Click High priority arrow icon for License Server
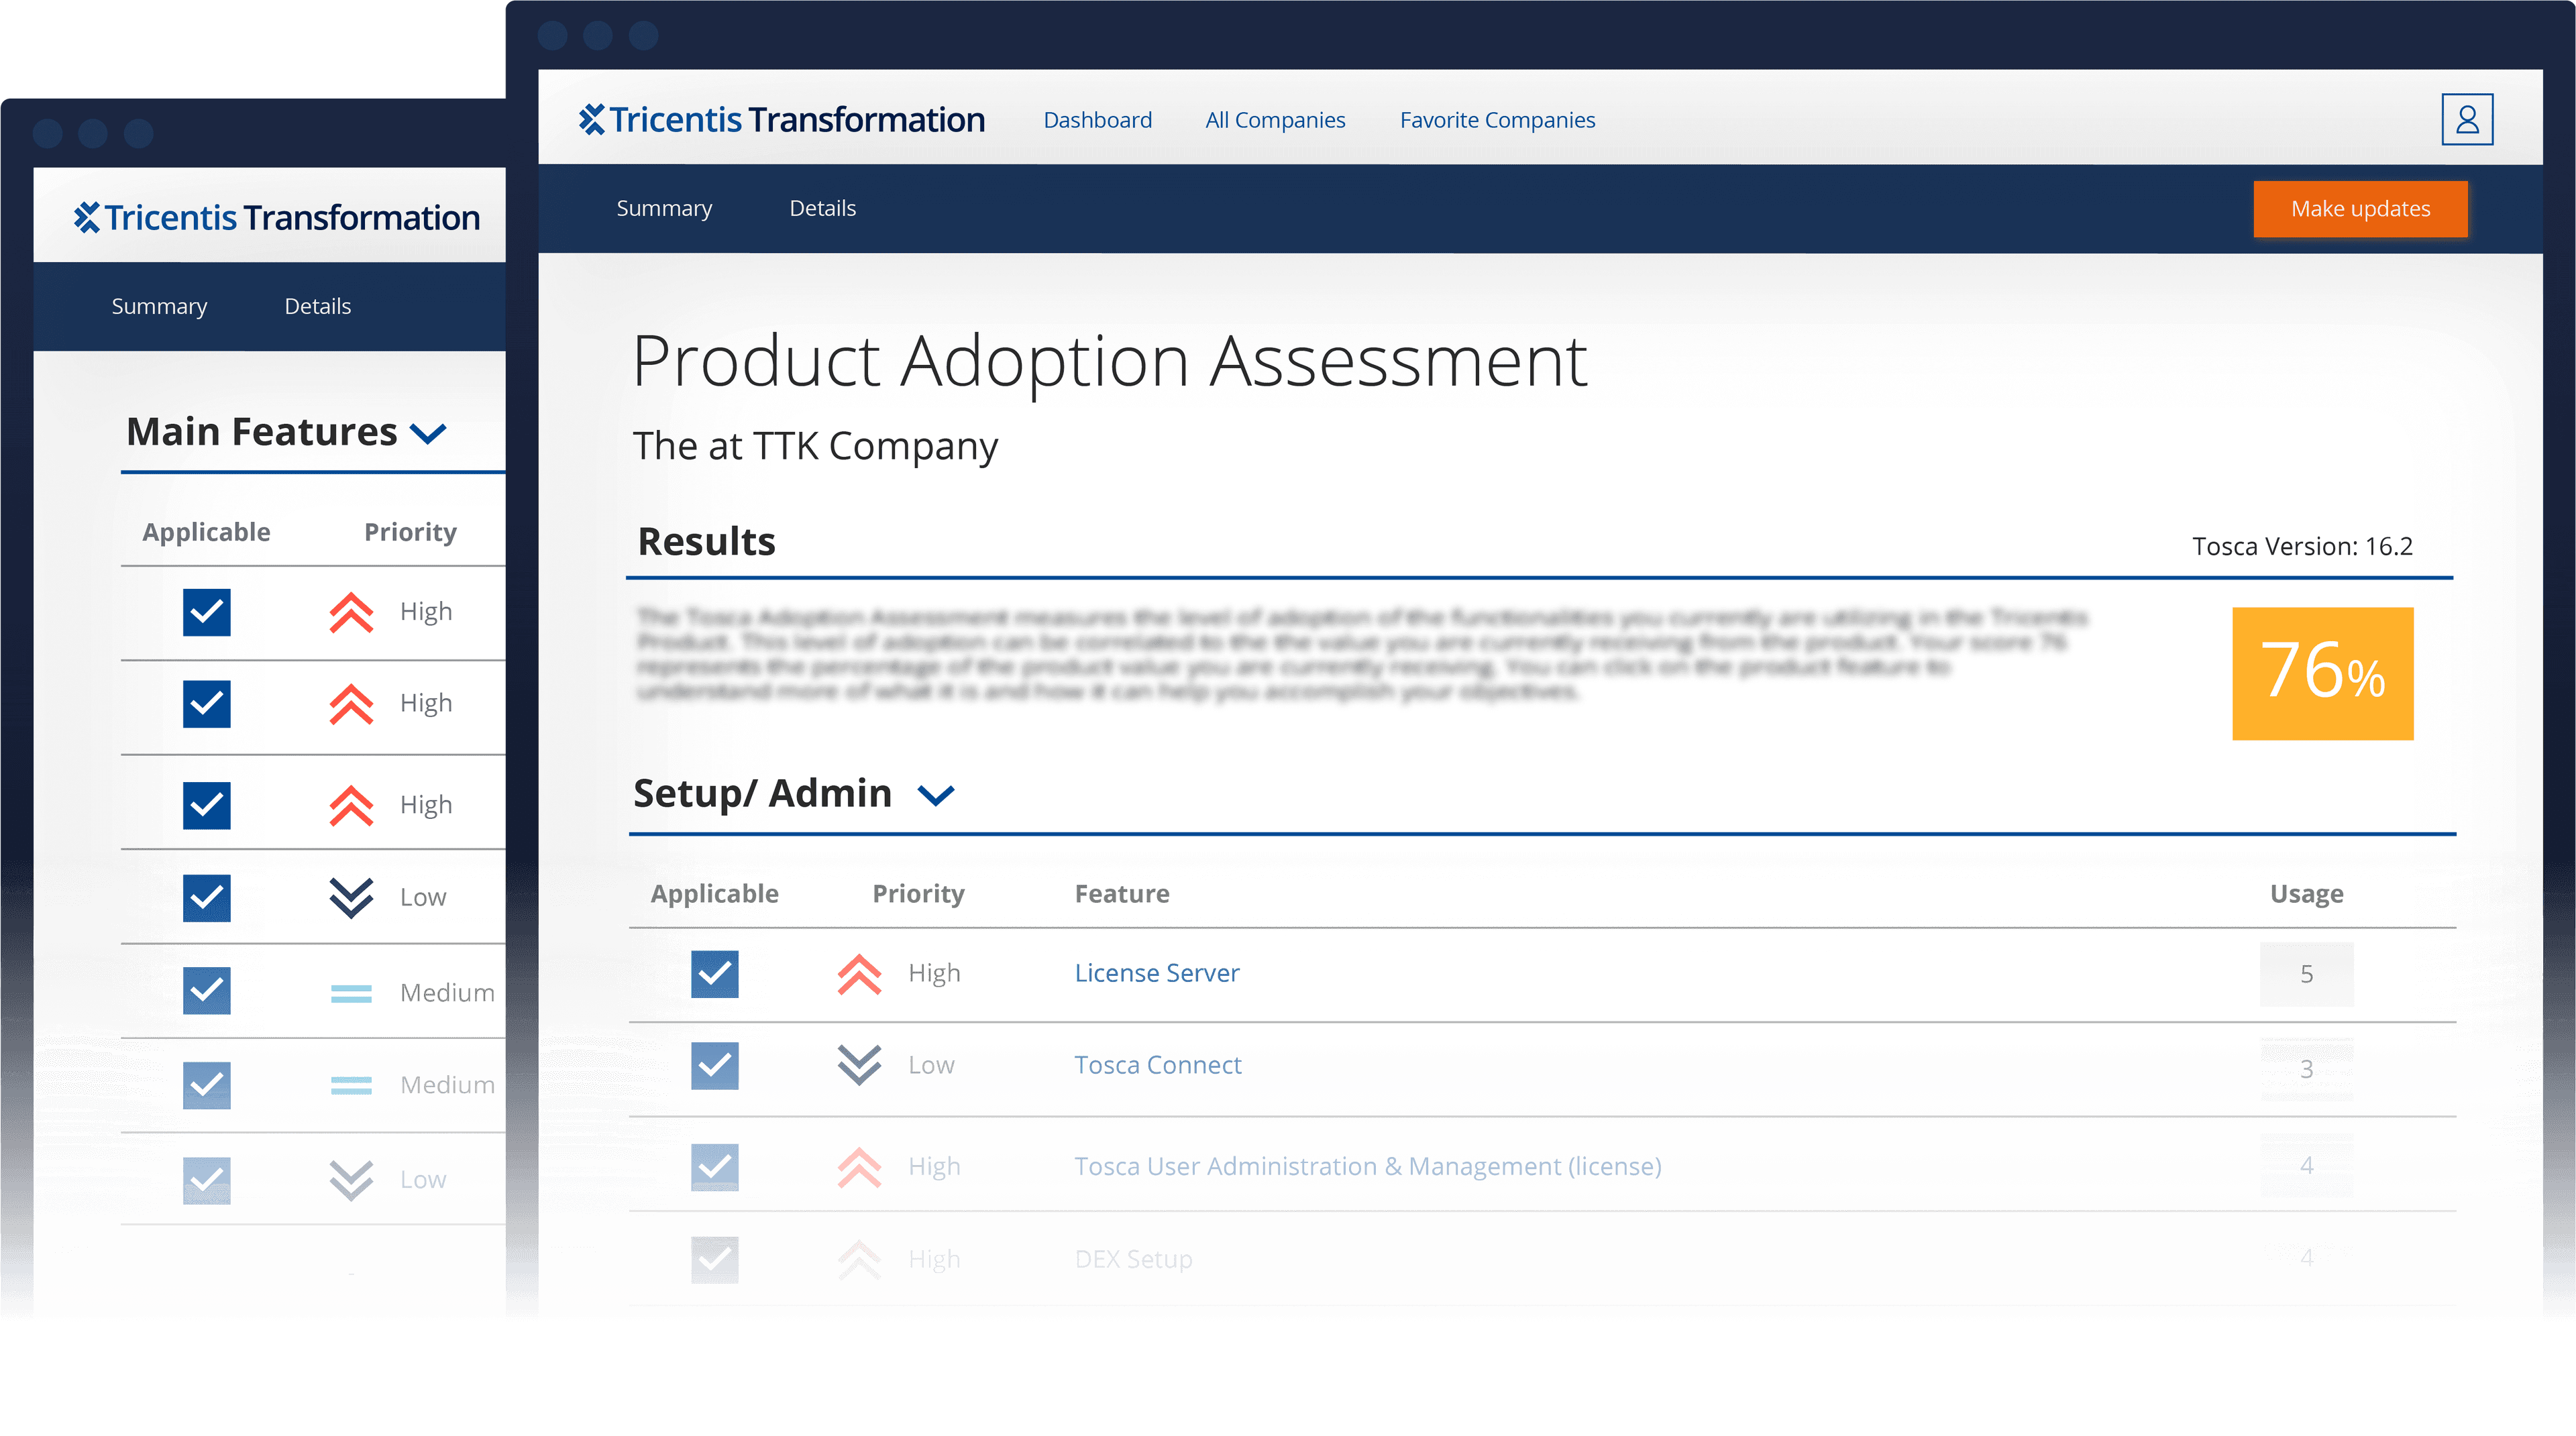The image size is (2576, 1436). [x=859, y=974]
